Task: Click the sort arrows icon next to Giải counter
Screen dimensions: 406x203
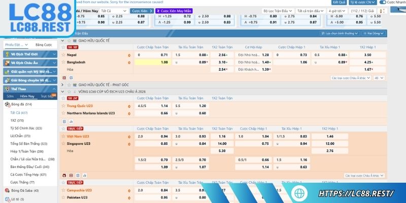Action: point(382,11)
